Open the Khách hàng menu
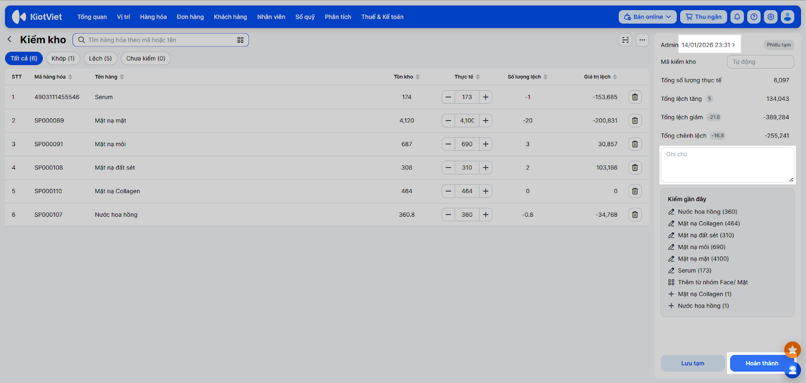The image size is (806, 383). tap(230, 17)
